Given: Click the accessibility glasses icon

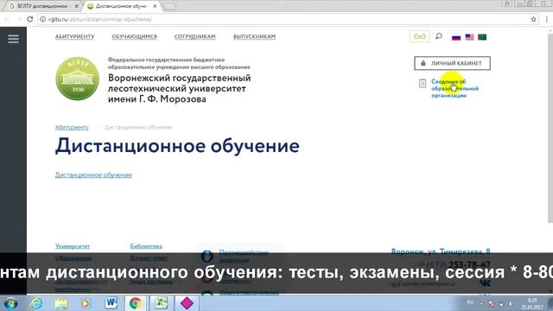Looking at the screenshot, I should click(x=419, y=36).
